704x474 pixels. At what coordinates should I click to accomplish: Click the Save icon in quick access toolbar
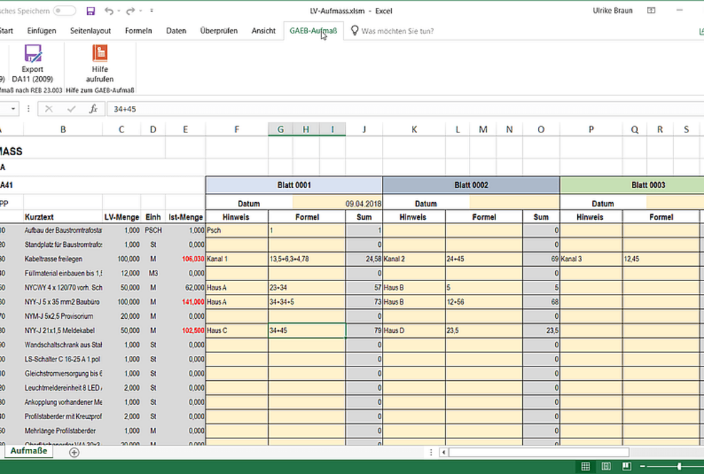tap(90, 11)
